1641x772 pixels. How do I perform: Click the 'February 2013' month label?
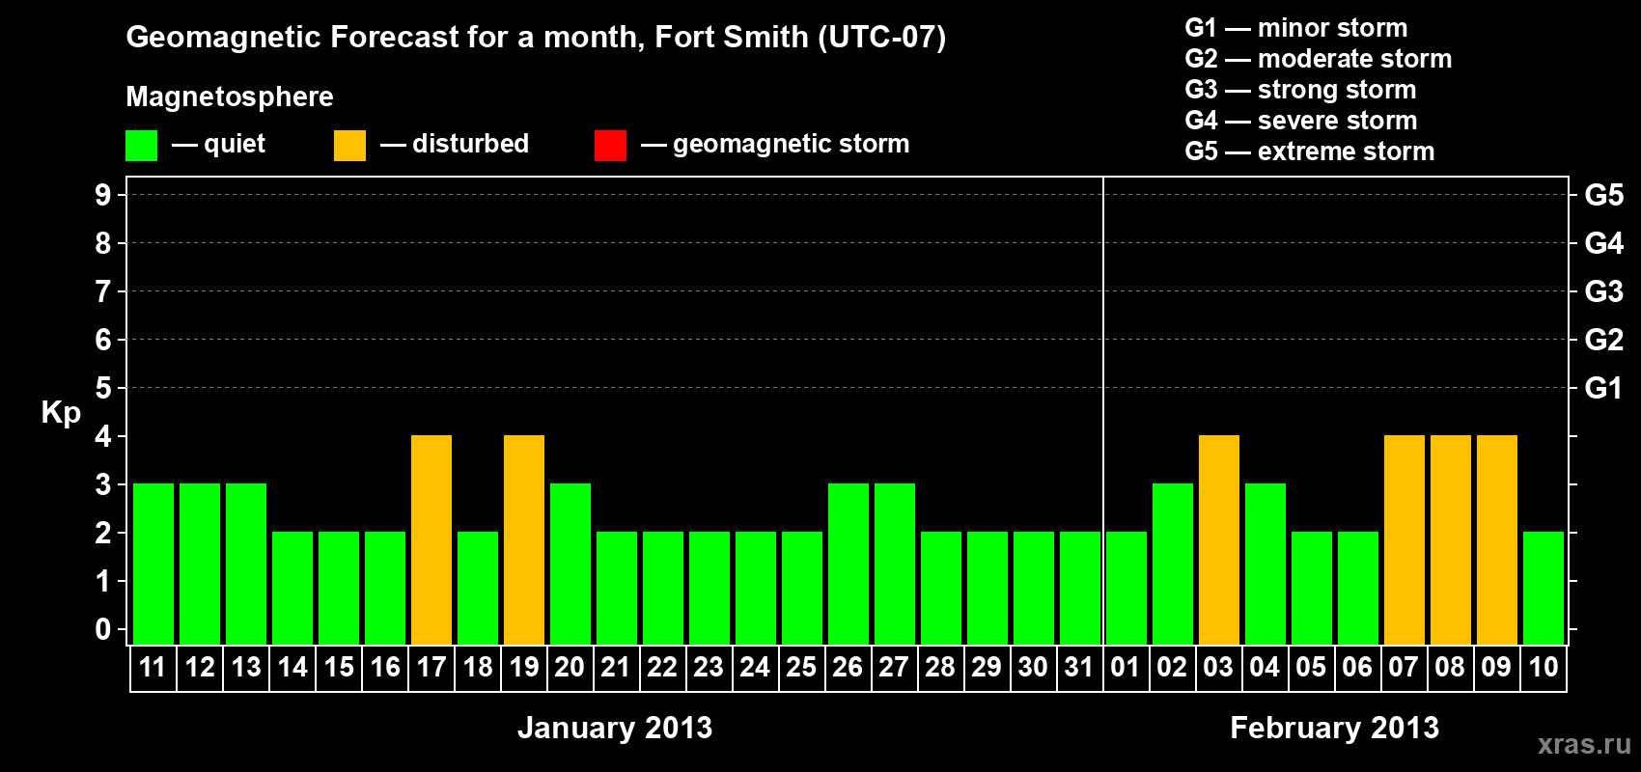pyautogui.click(x=1335, y=728)
